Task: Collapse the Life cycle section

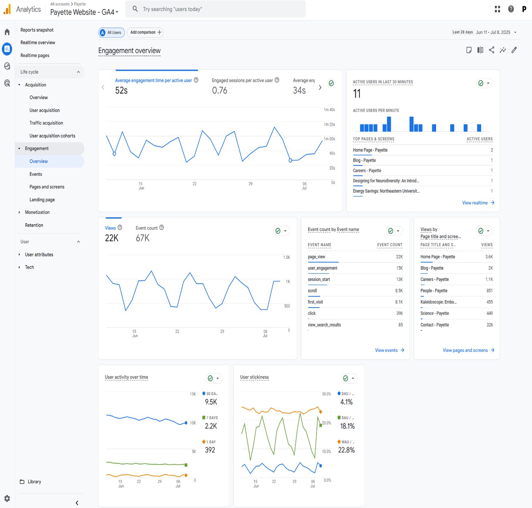Action: click(78, 72)
